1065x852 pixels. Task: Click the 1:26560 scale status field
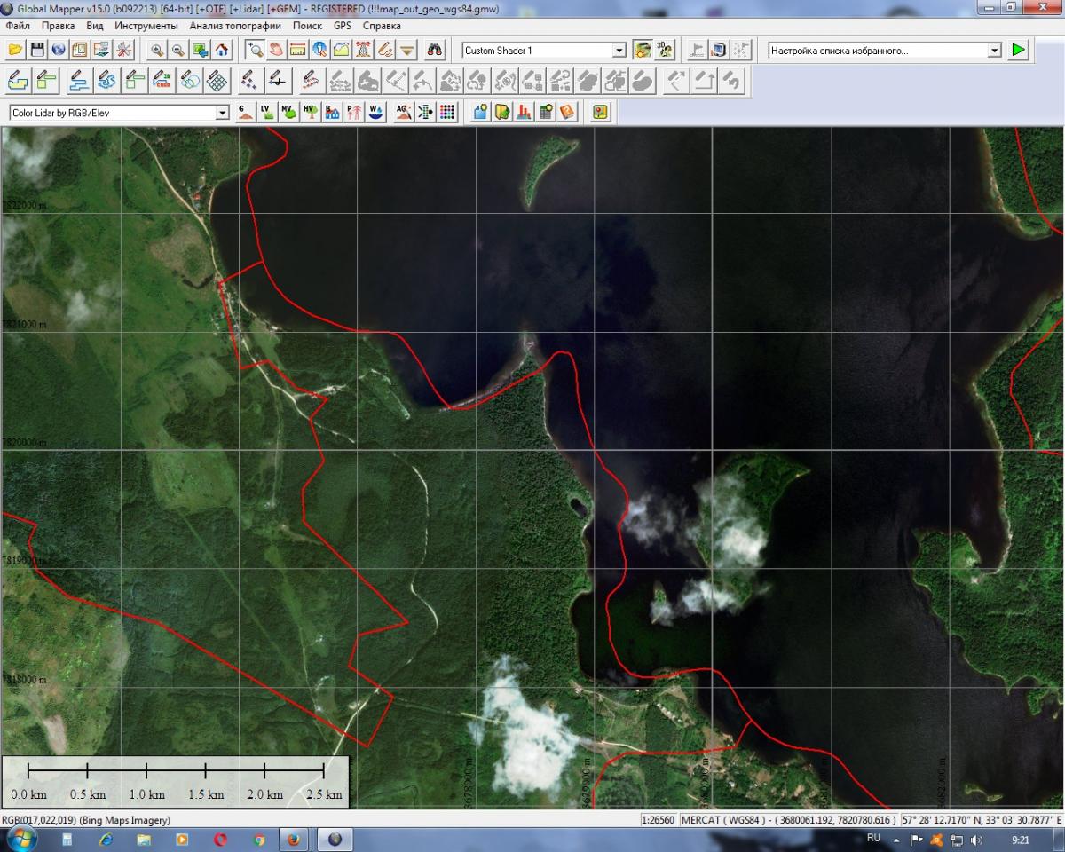658,820
